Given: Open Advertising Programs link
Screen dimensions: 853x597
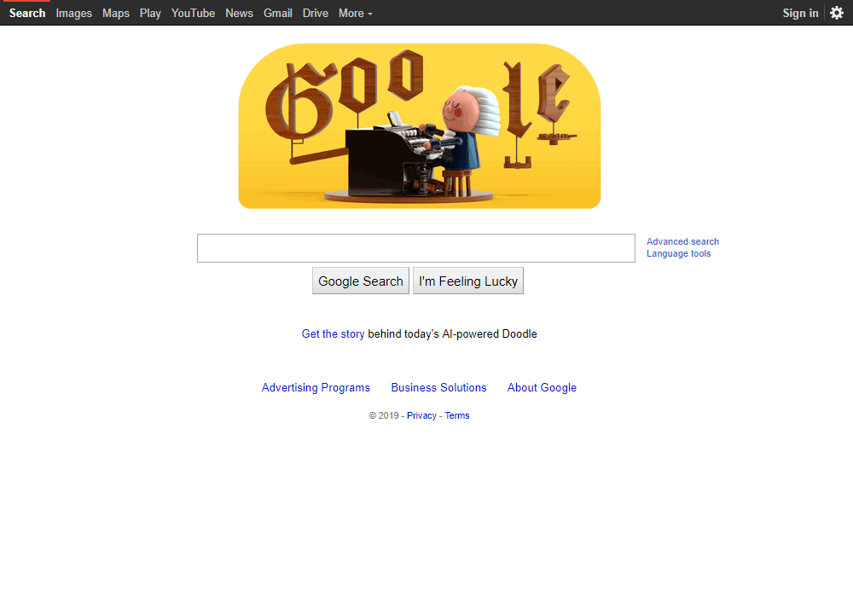Looking at the screenshot, I should coord(316,388).
